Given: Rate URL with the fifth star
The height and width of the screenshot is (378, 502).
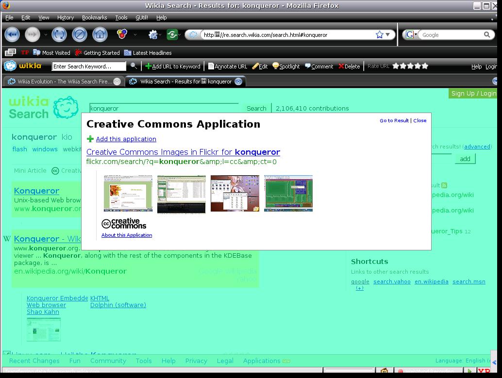Looking at the screenshot, I should coord(425,66).
